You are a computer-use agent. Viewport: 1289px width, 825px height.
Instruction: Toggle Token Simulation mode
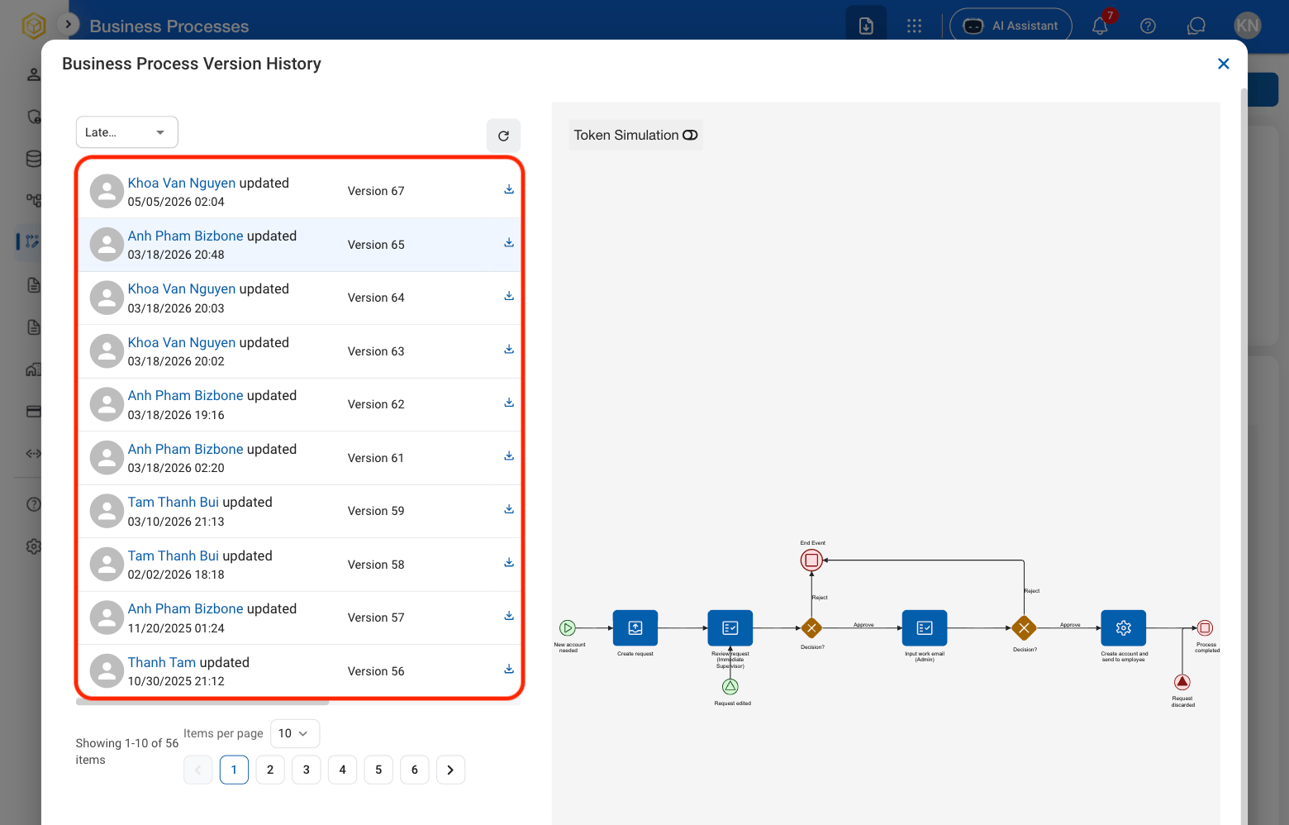click(x=635, y=135)
